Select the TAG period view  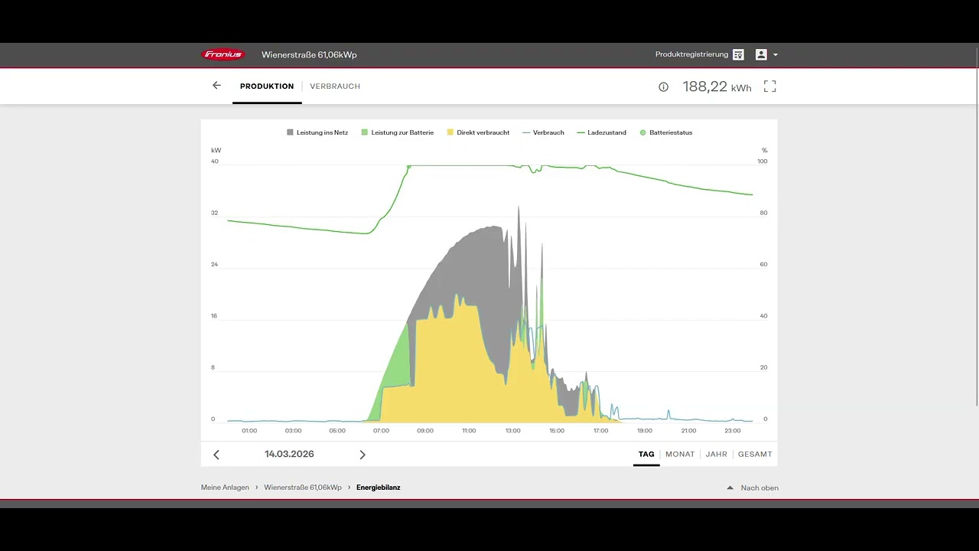646,455
